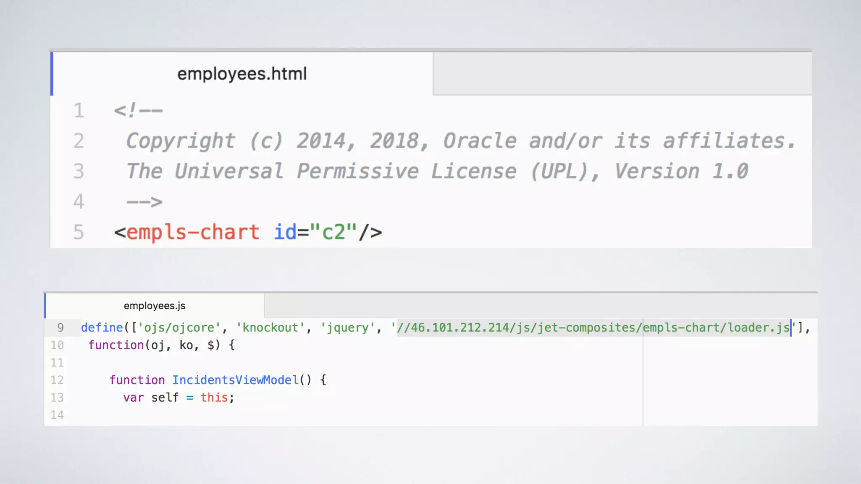Select the employees.js tab
This screenshot has width=861, height=484.
point(154,306)
